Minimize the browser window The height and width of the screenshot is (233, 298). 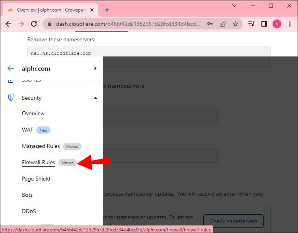(x=253, y=6)
